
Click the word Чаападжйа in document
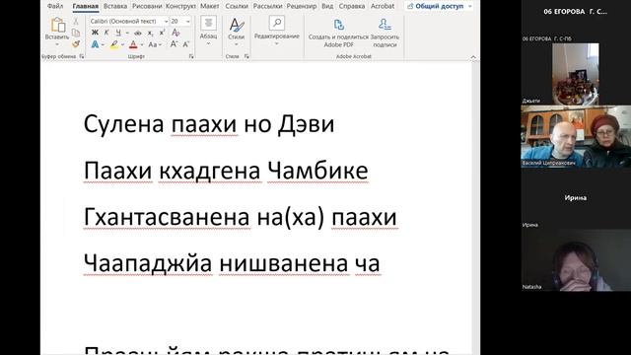pyautogui.click(x=148, y=264)
